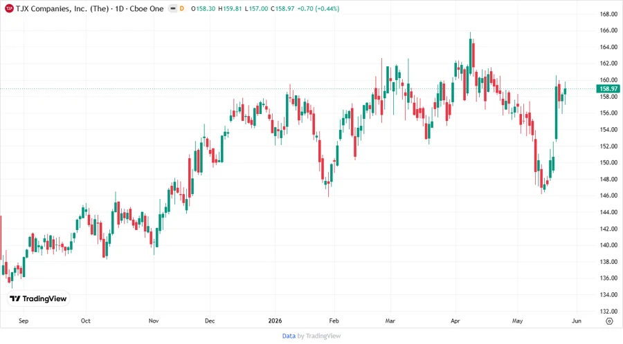Click the 142.00 price axis label
The height and width of the screenshot is (344, 623).
click(608, 229)
